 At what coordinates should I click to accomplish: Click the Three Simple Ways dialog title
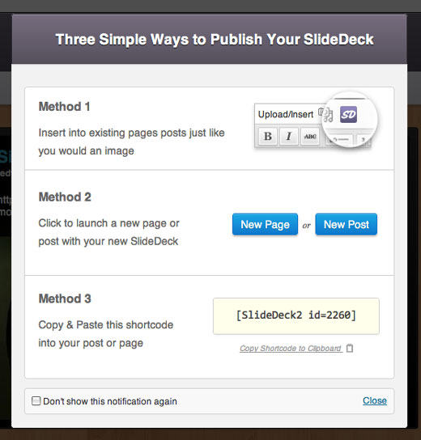click(x=215, y=40)
